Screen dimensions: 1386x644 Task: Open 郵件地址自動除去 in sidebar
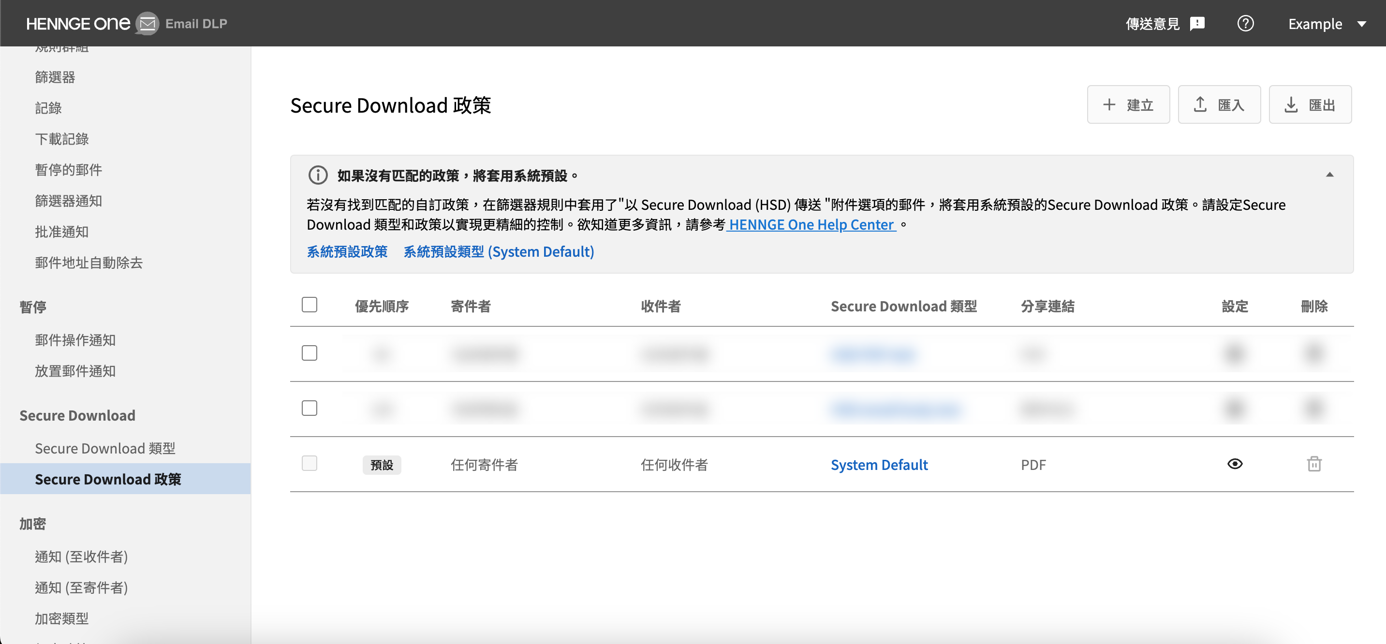point(89,263)
